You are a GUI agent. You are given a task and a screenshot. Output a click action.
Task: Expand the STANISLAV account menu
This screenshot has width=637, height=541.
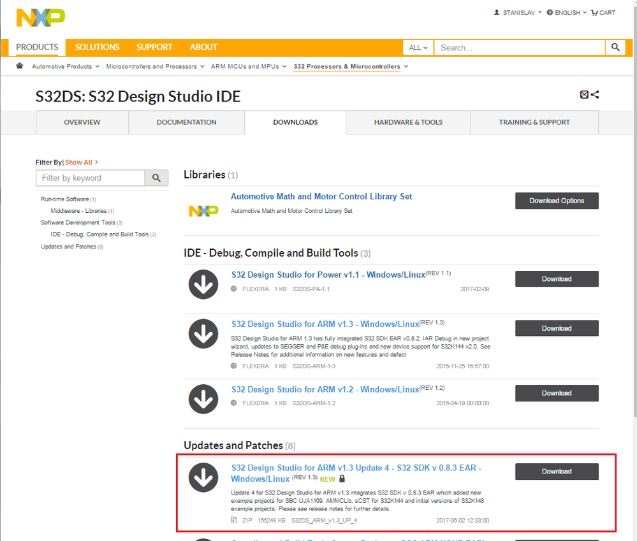pyautogui.click(x=518, y=12)
